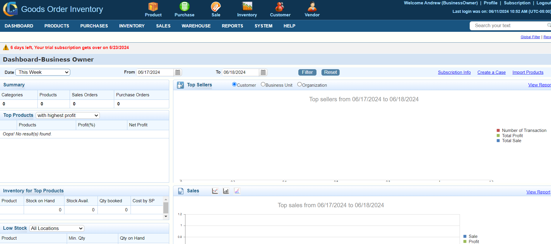The height and width of the screenshot is (244, 551).
Task: Open Low Stock All Locations dropdown
Action: (57, 228)
